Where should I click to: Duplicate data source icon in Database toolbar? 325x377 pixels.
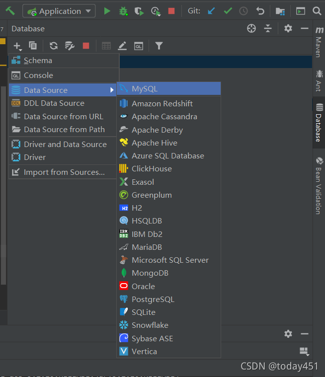(x=33, y=45)
